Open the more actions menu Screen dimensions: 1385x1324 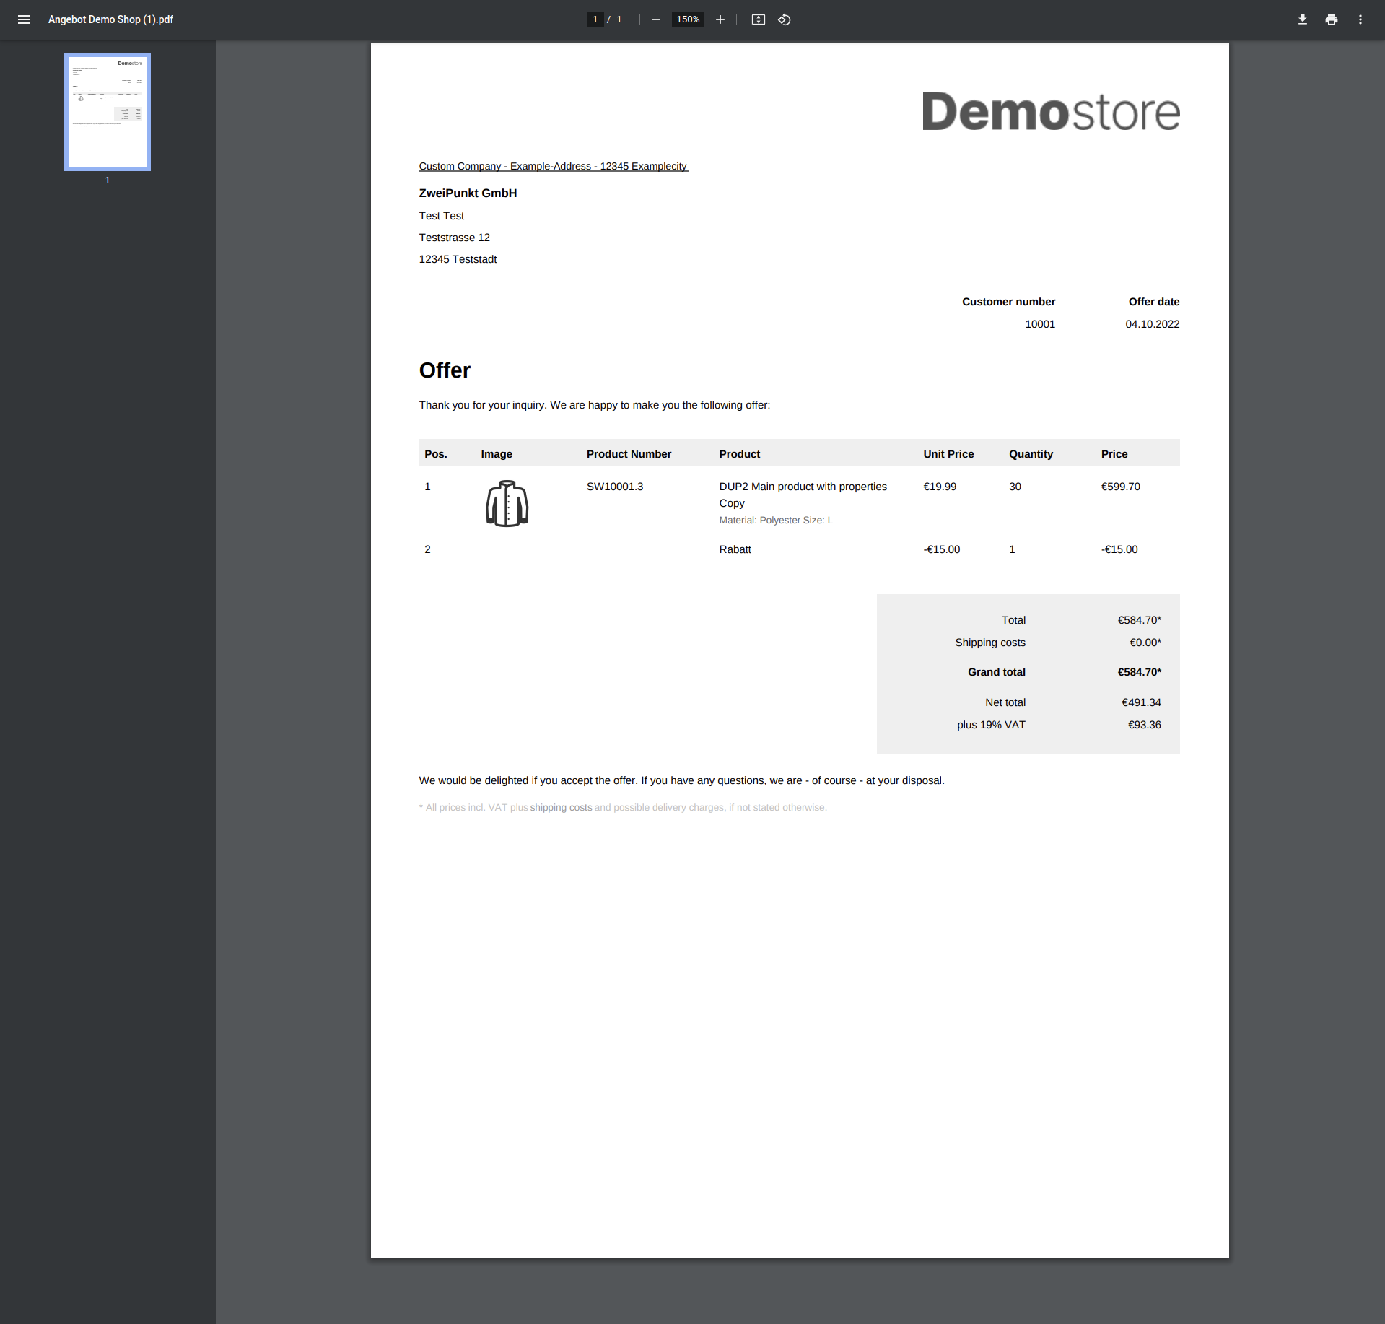point(1360,19)
